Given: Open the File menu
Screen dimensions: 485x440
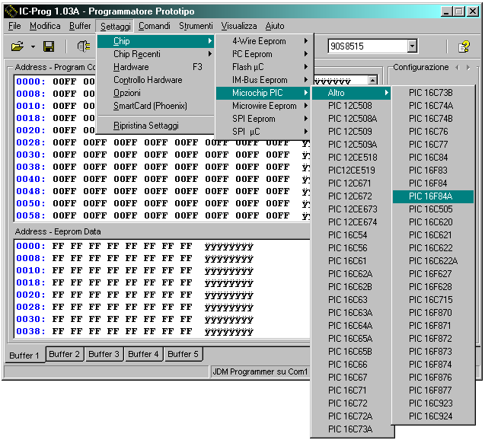Looking at the screenshot, I should click(x=14, y=26).
